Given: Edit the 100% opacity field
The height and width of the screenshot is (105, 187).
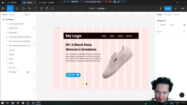Looking at the screenshot, I should [172, 25].
